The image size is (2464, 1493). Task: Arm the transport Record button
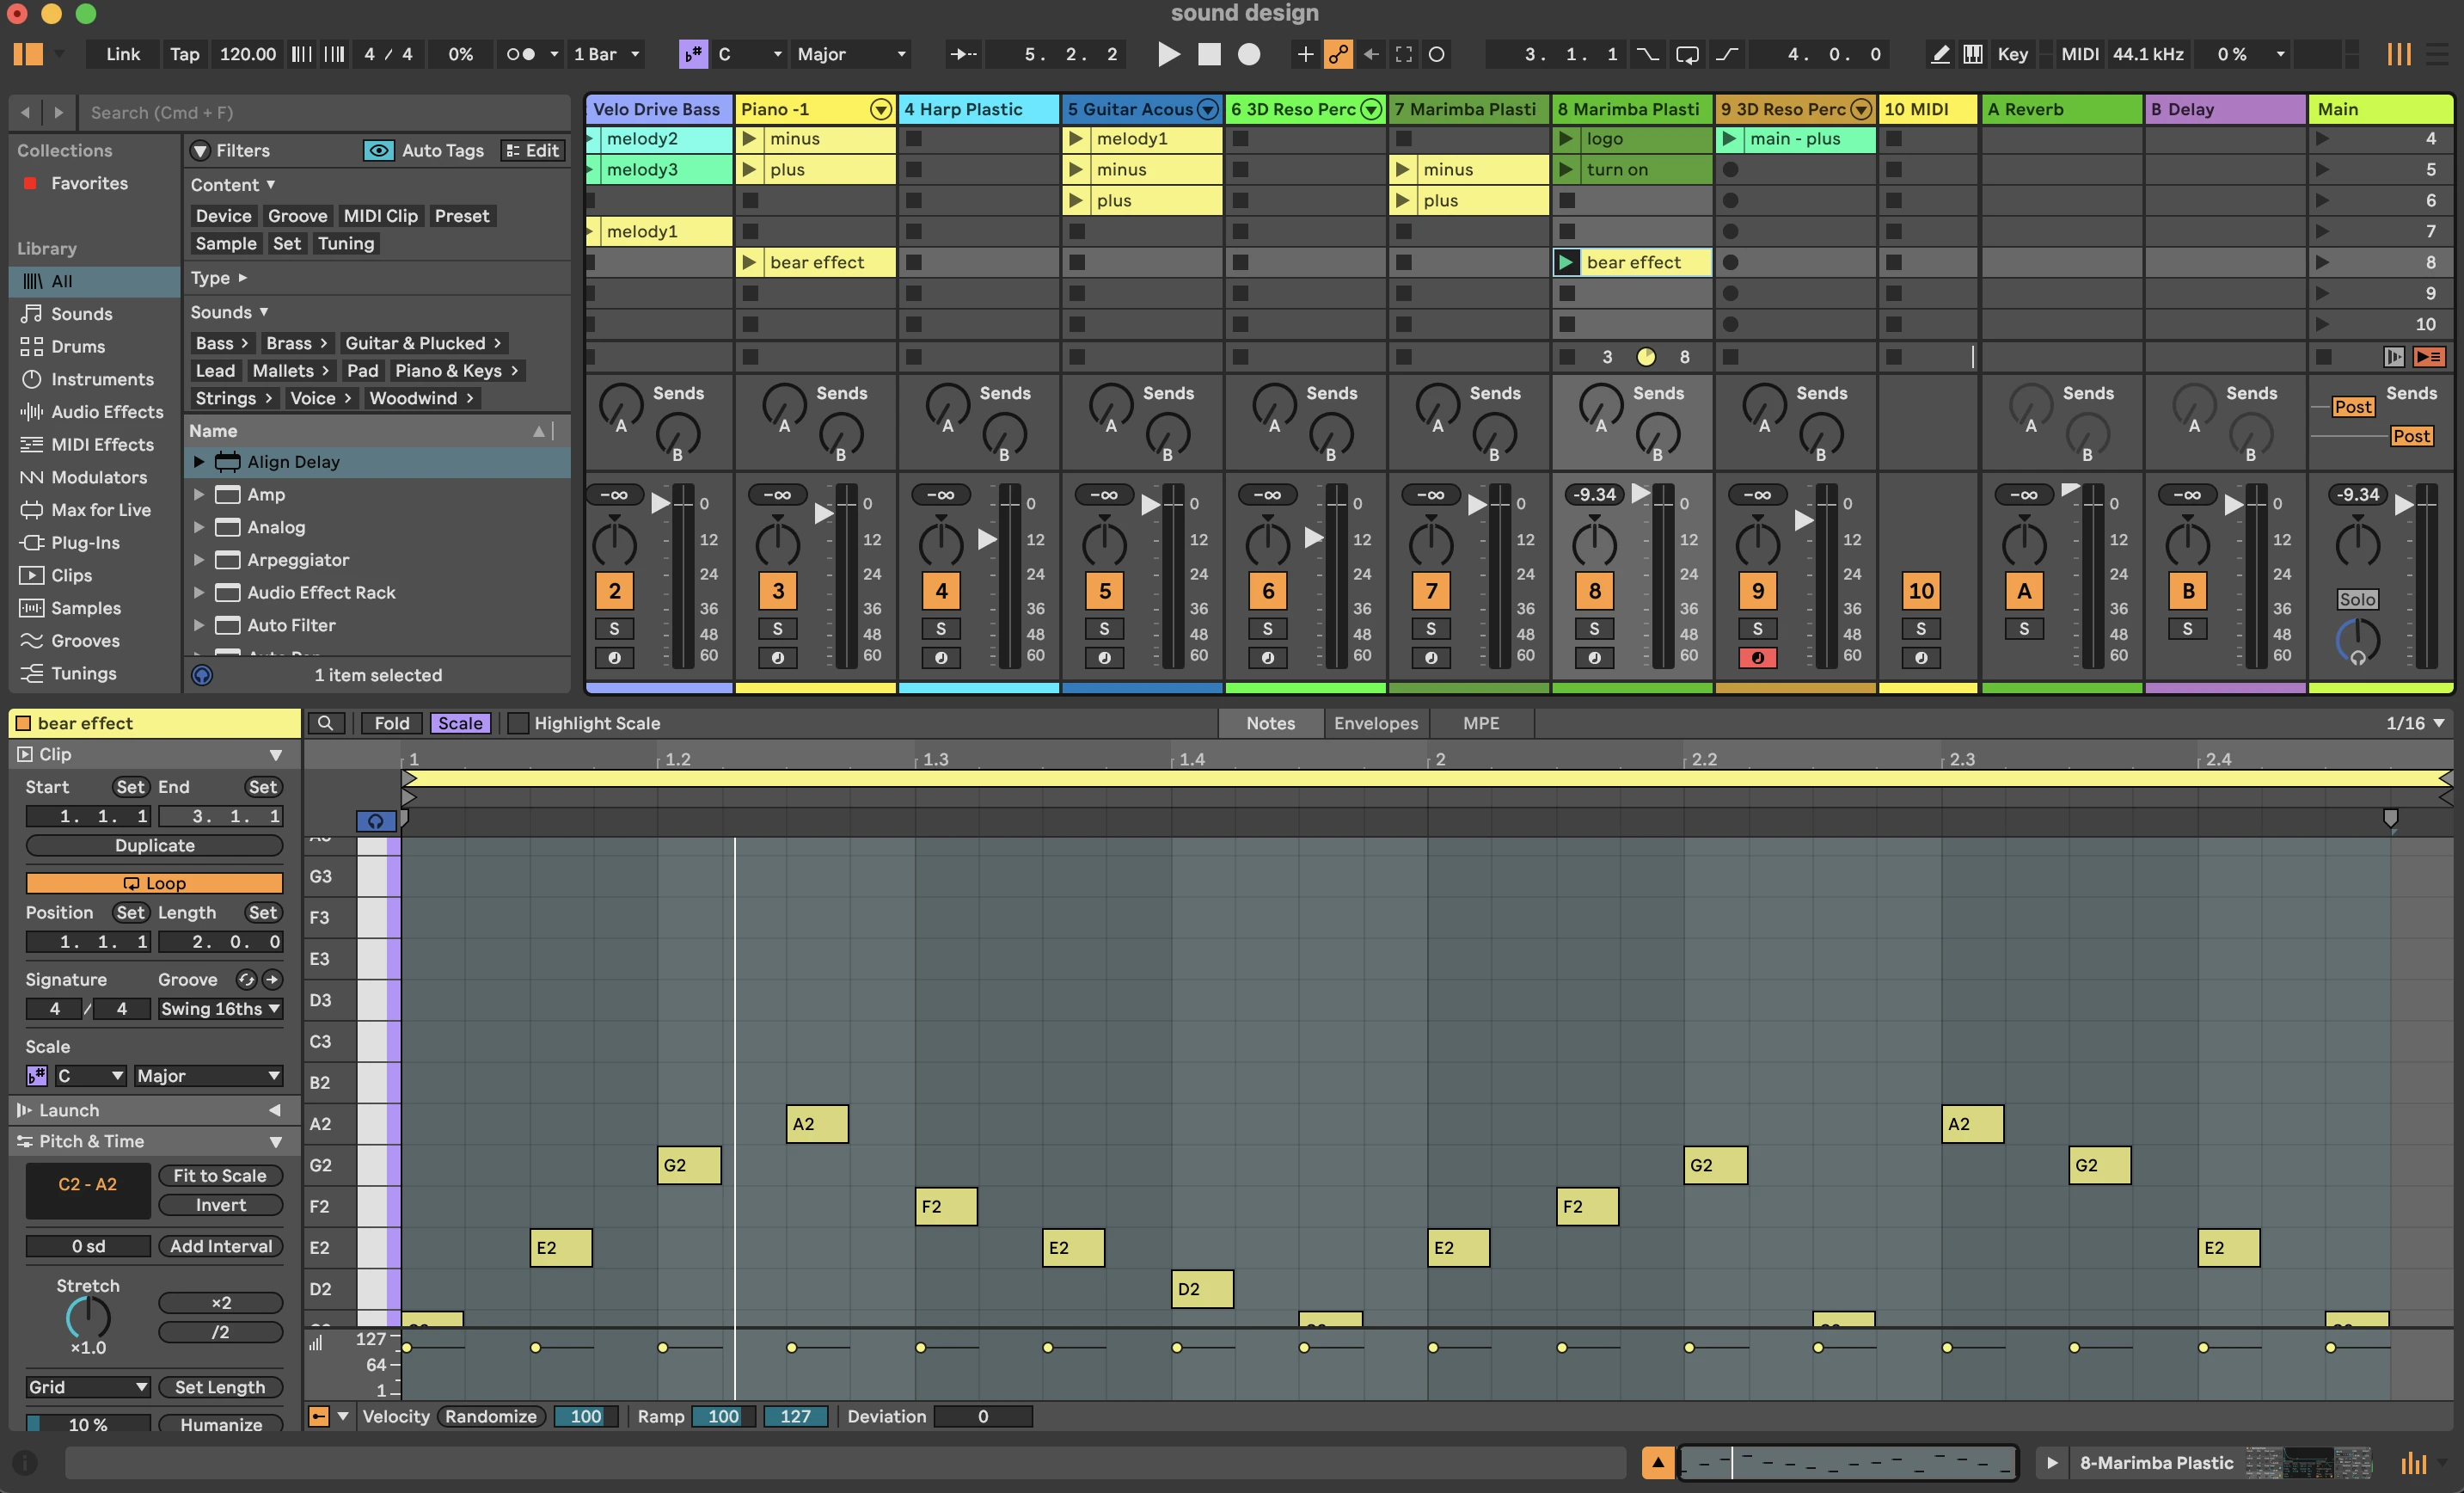pyautogui.click(x=1249, y=54)
